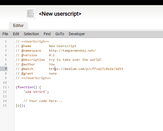Screen dimensions: 163x131
Task: Click the @author key
Action: coord(28,64)
